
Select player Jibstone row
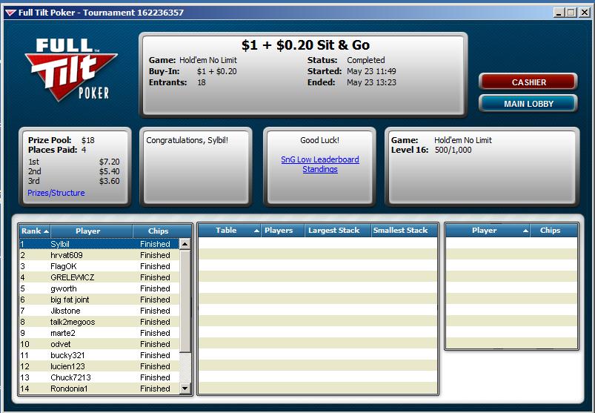[99, 311]
